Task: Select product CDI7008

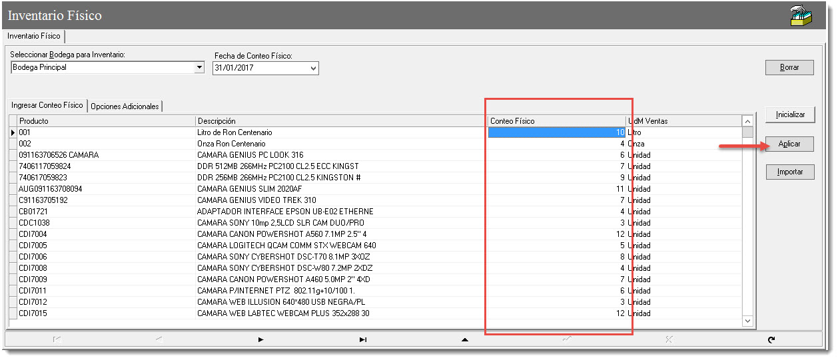Action: coord(33,268)
